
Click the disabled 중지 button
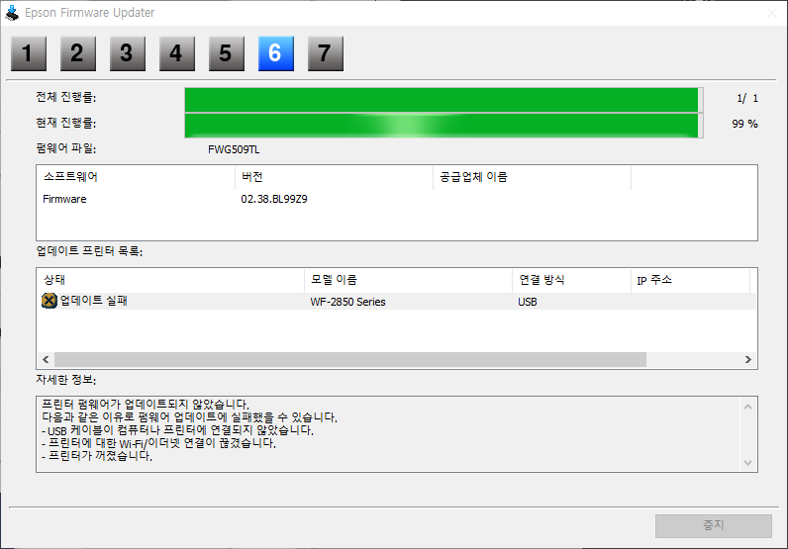pyautogui.click(x=713, y=526)
